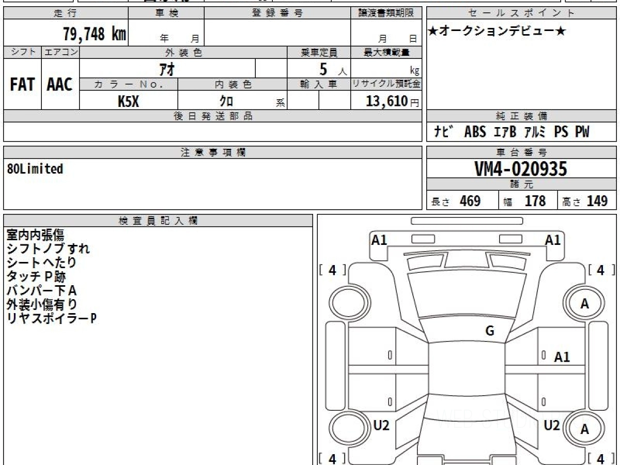Click the 譲渡書類期限 header cell

[386, 13]
